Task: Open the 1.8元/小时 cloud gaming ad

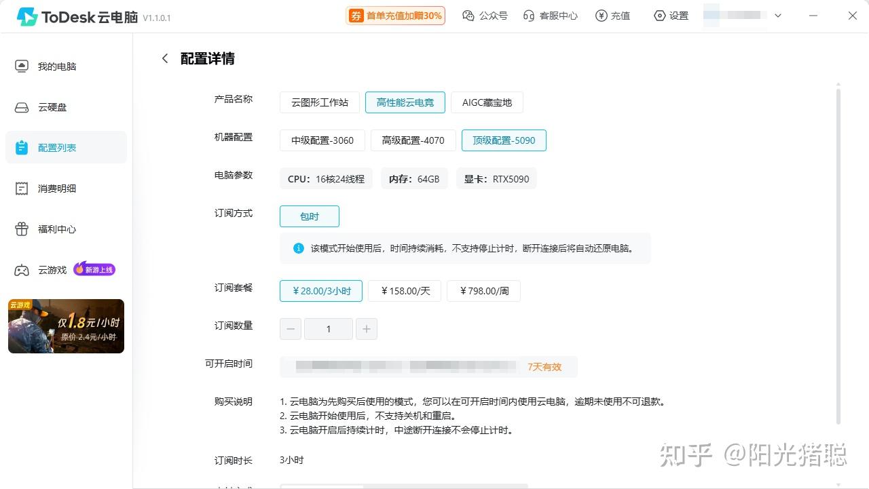Action: tap(66, 326)
